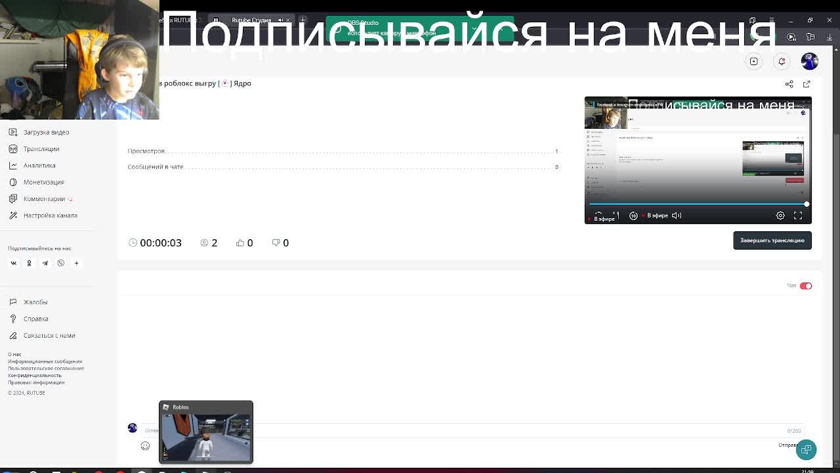Open Настройка канала section
This screenshot has width=840, height=473.
(51, 215)
